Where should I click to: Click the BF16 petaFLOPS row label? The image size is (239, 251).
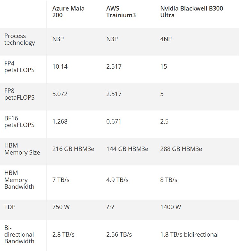click(19, 122)
